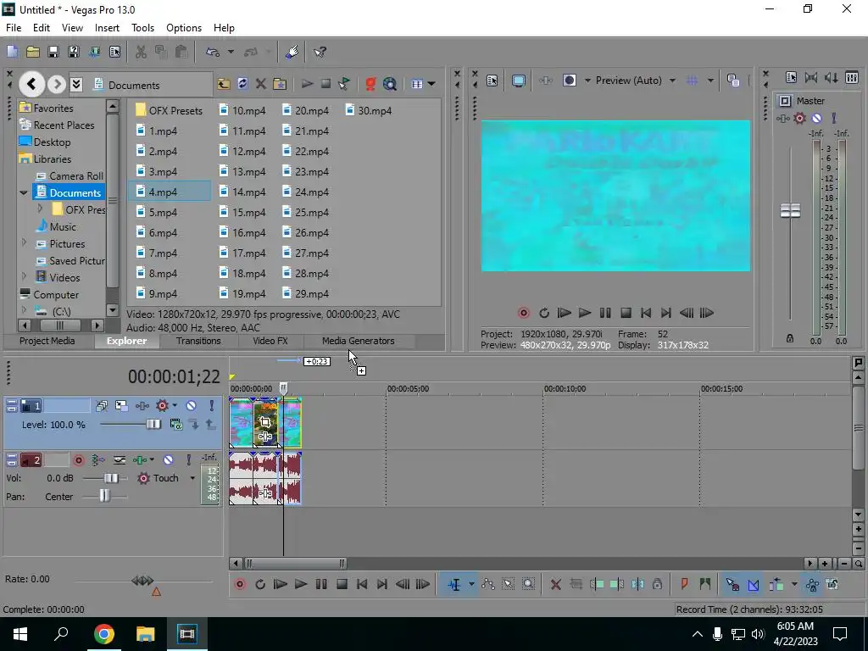The image size is (868, 651).
Task: Stop preview of selected Explorer file
Action: (x=326, y=84)
